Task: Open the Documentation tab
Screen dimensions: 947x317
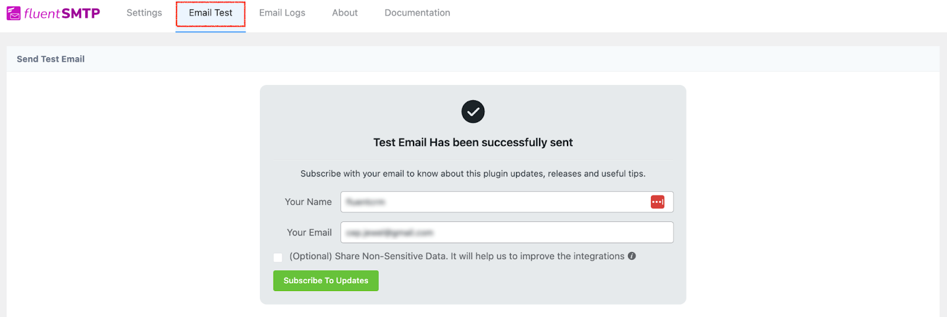Action: tap(417, 13)
